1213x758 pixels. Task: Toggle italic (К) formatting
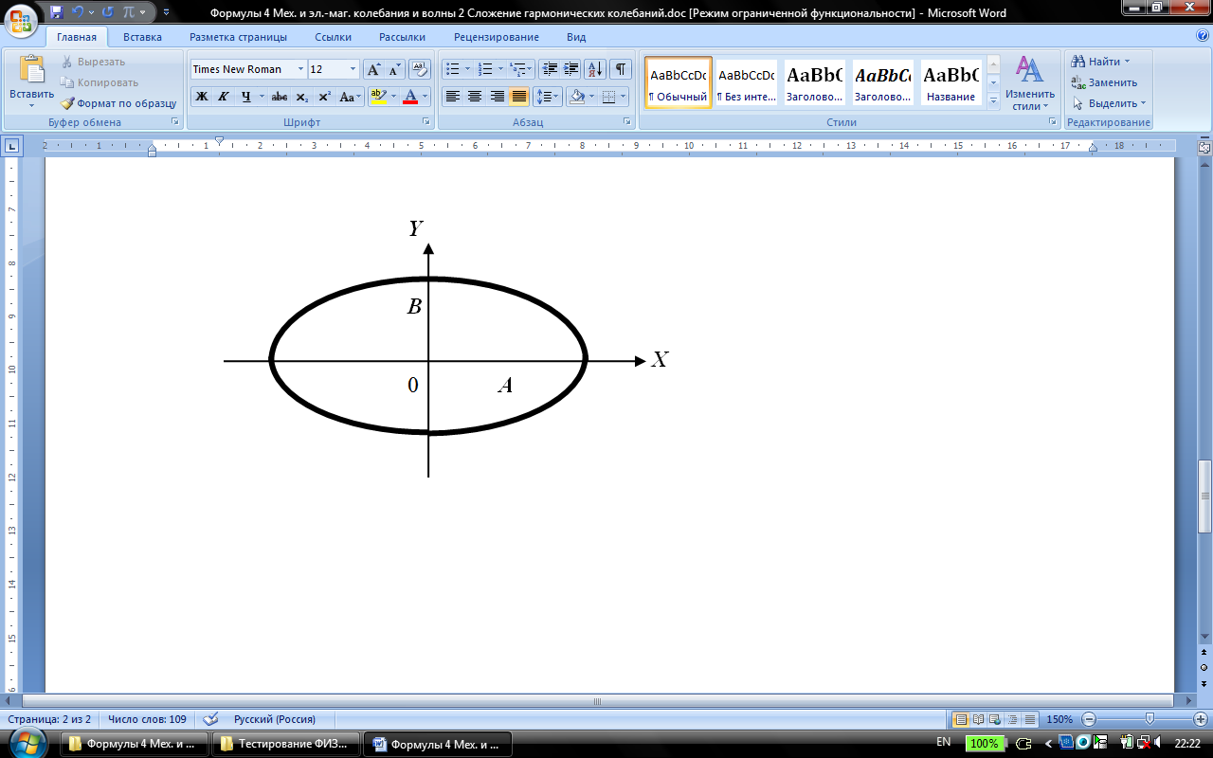coord(224,97)
